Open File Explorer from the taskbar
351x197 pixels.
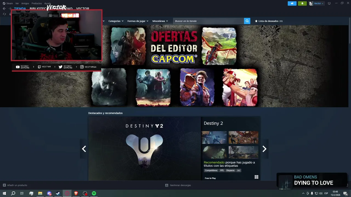pos(40,193)
